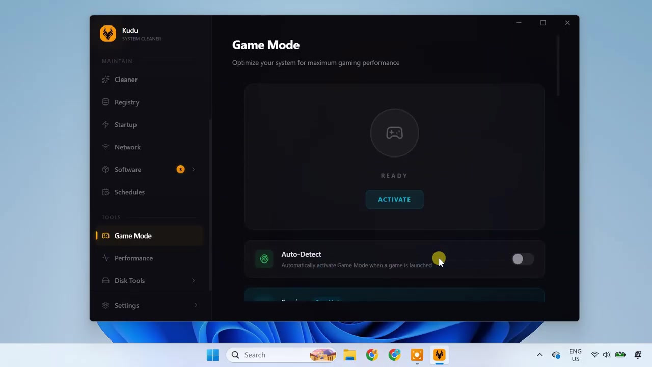Screen dimensions: 652x367
Task: Click the Auto-Detect title label
Action: point(301,254)
